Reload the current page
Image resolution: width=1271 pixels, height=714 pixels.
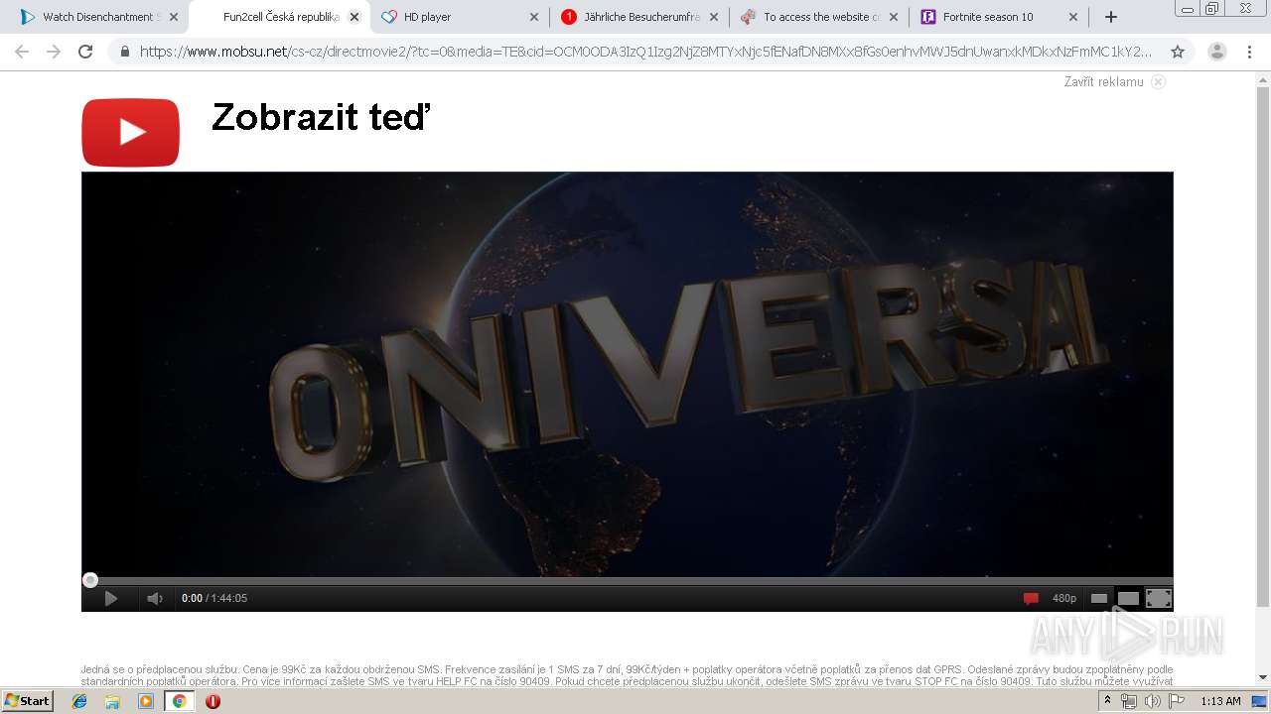85,52
